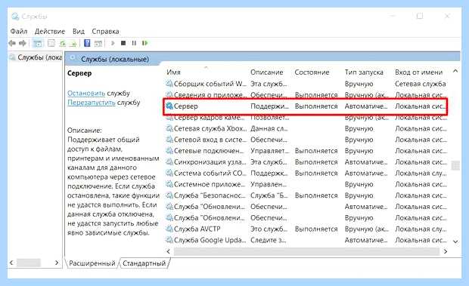Sort by the Вход от имени column header
Viewport: 469px width, 286px height.
[418, 72]
